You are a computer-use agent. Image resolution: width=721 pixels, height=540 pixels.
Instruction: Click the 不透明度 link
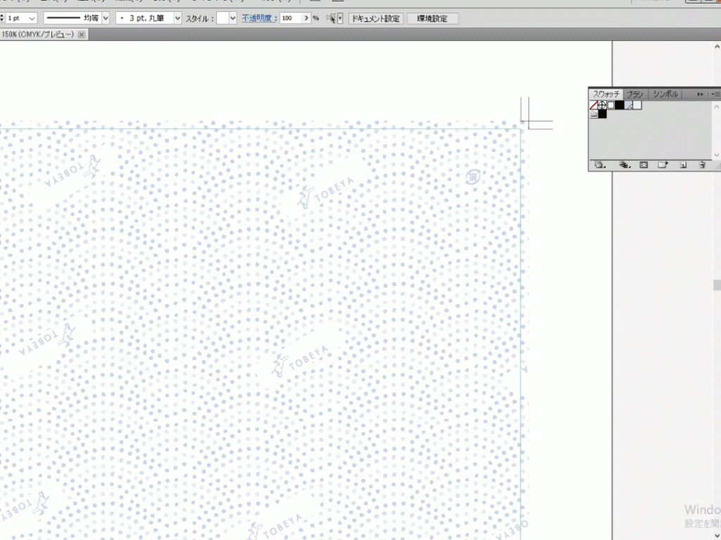(x=258, y=18)
